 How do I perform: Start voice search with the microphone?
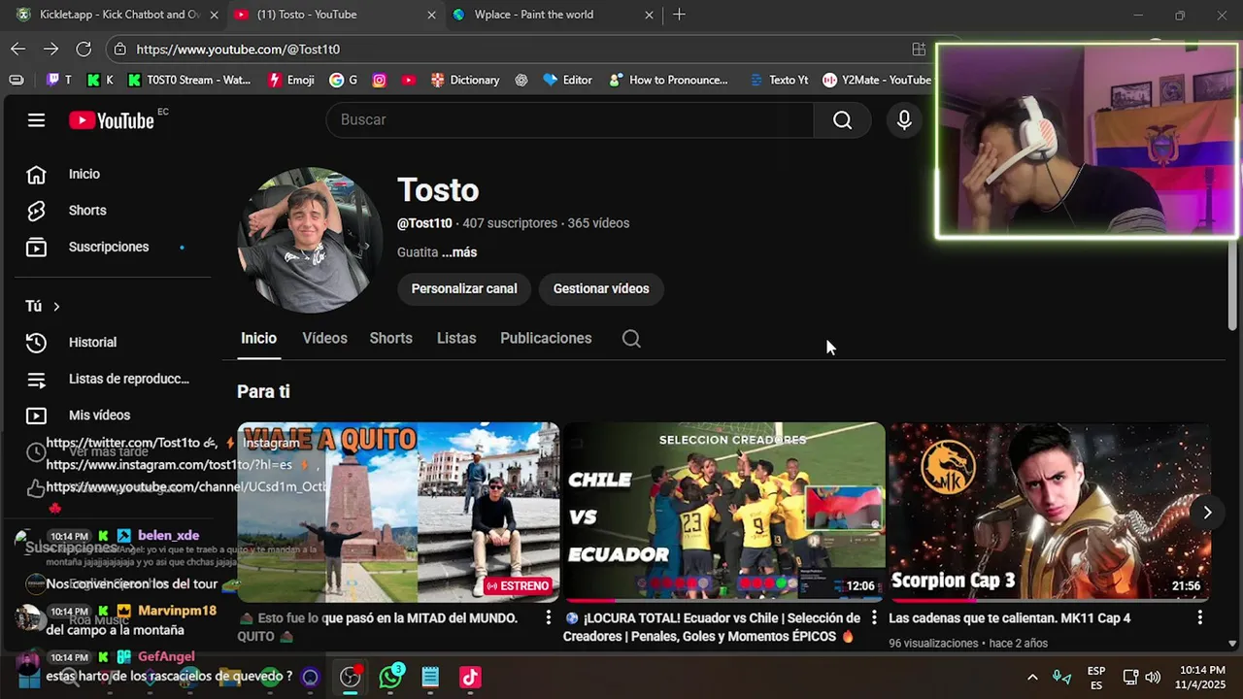(904, 119)
